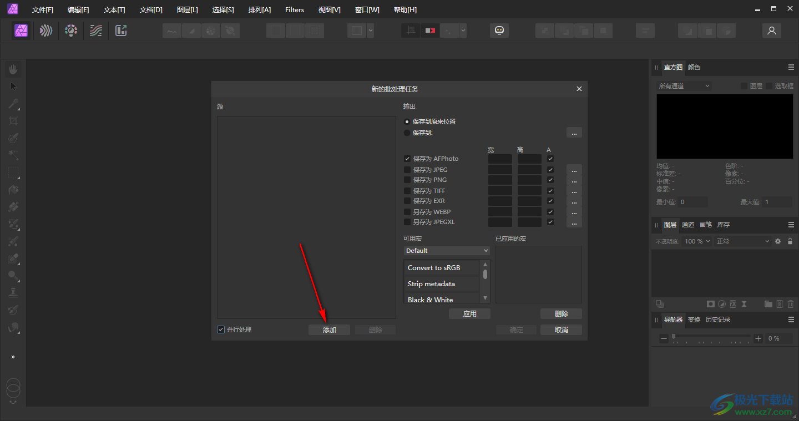
Task: Select the Tone Mapping Persona icon
Action: 96,31
